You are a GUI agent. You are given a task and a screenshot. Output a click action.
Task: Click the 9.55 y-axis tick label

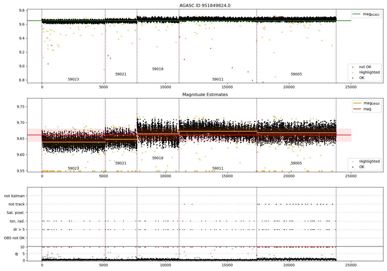tap(21, 171)
